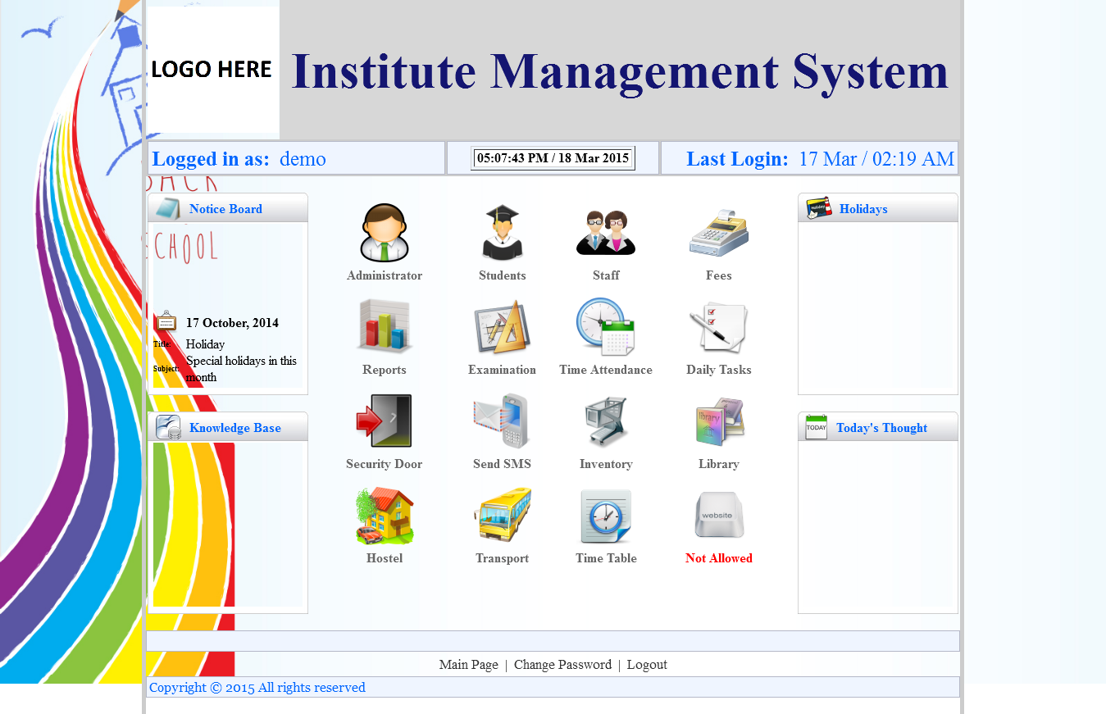Viewport: 1106px width, 714px height.
Task: Open the Staff people icon
Action: pos(606,233)
